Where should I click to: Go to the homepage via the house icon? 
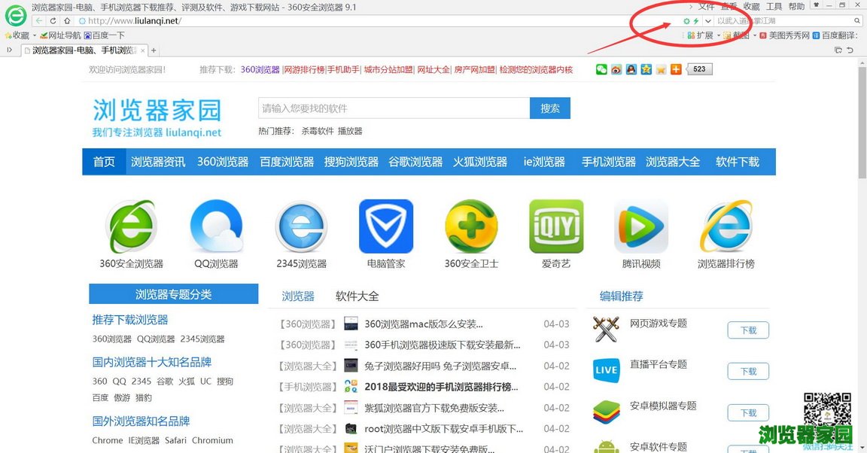[x=67, y=20]
